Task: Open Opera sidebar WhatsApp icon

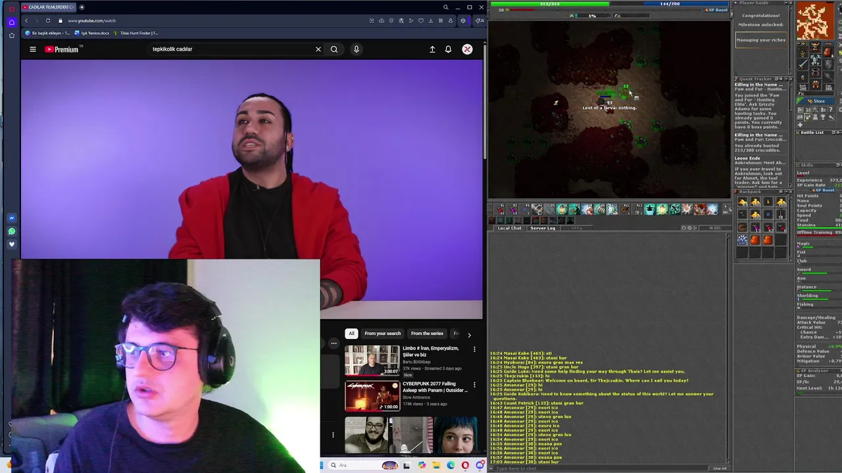Action: [12, 231]
